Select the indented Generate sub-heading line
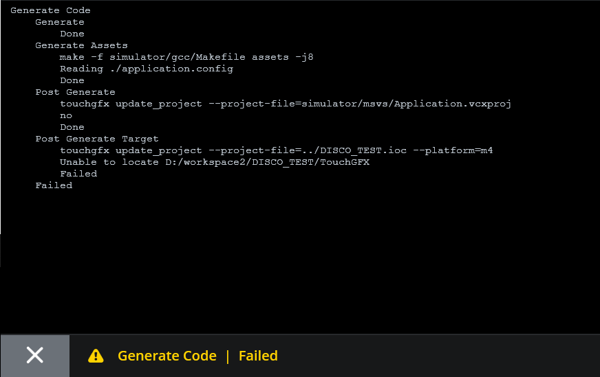 (x=60, y=22)
